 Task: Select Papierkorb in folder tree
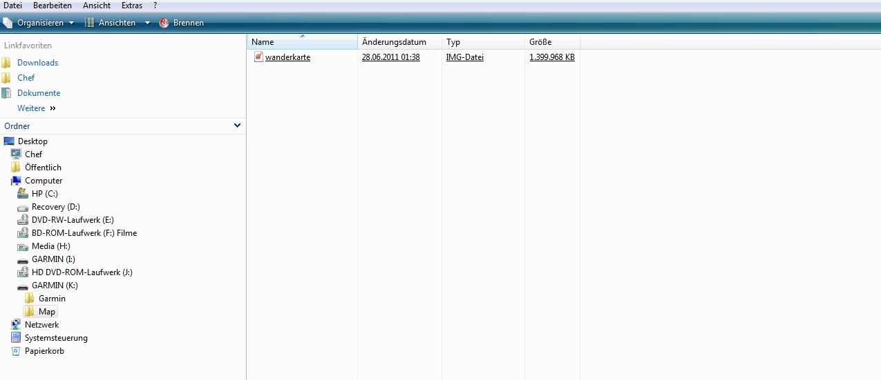click(x=44, y=351)
